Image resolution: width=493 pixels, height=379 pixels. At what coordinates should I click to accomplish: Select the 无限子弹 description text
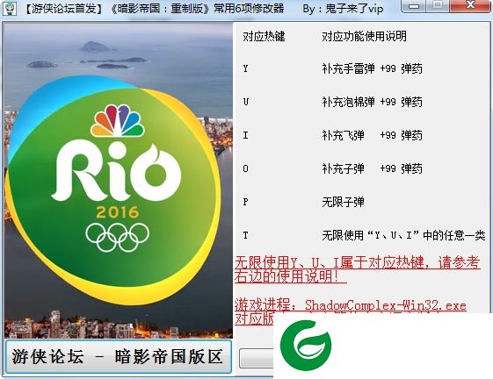(343, 202)
